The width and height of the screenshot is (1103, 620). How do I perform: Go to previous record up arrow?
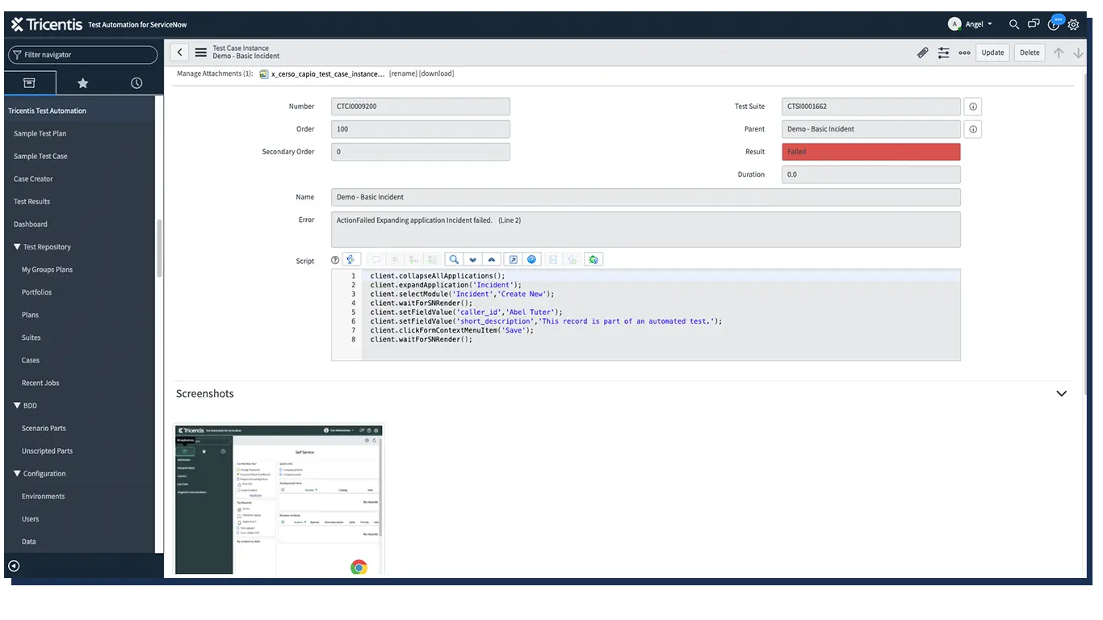[x=1059, y=52]
